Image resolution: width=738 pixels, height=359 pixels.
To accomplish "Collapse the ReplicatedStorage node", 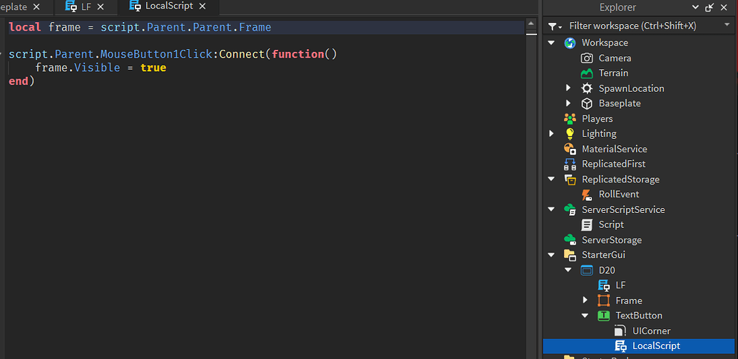I will coord(552,179).
